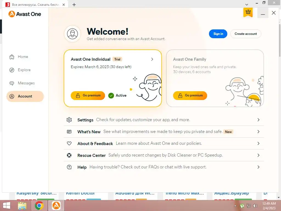The width and height of the screenshot is (281, 211).
Task: Close the antivirus browser tab
Action: pyautogui.click(x=64, y=5)
